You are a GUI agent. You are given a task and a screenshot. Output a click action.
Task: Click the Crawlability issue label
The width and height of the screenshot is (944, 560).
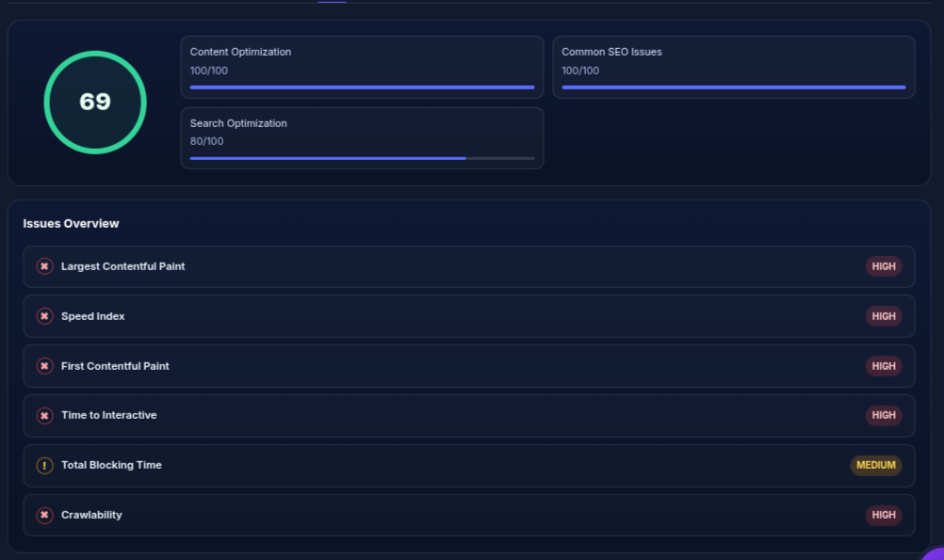[91, 515]
